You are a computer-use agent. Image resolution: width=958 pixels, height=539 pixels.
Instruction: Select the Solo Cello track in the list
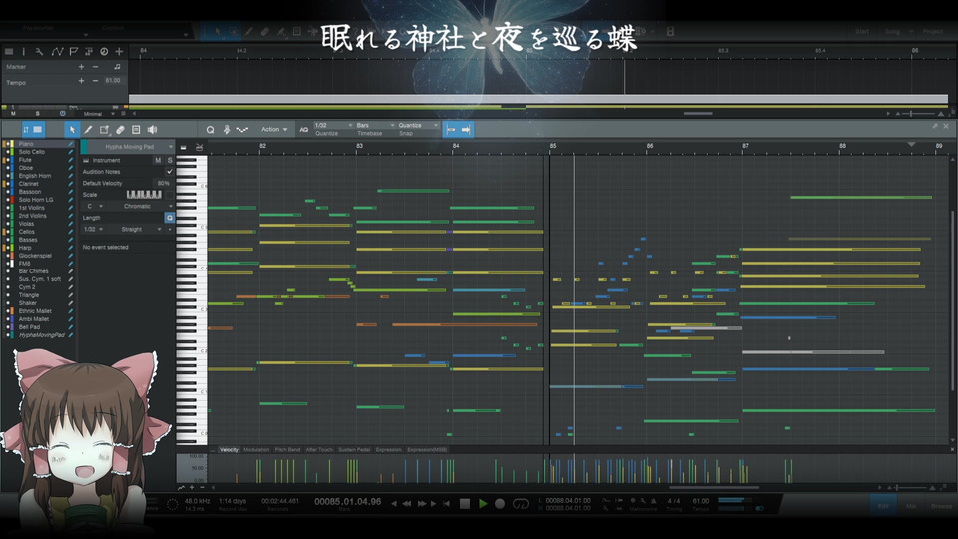(x=33, y=152)
